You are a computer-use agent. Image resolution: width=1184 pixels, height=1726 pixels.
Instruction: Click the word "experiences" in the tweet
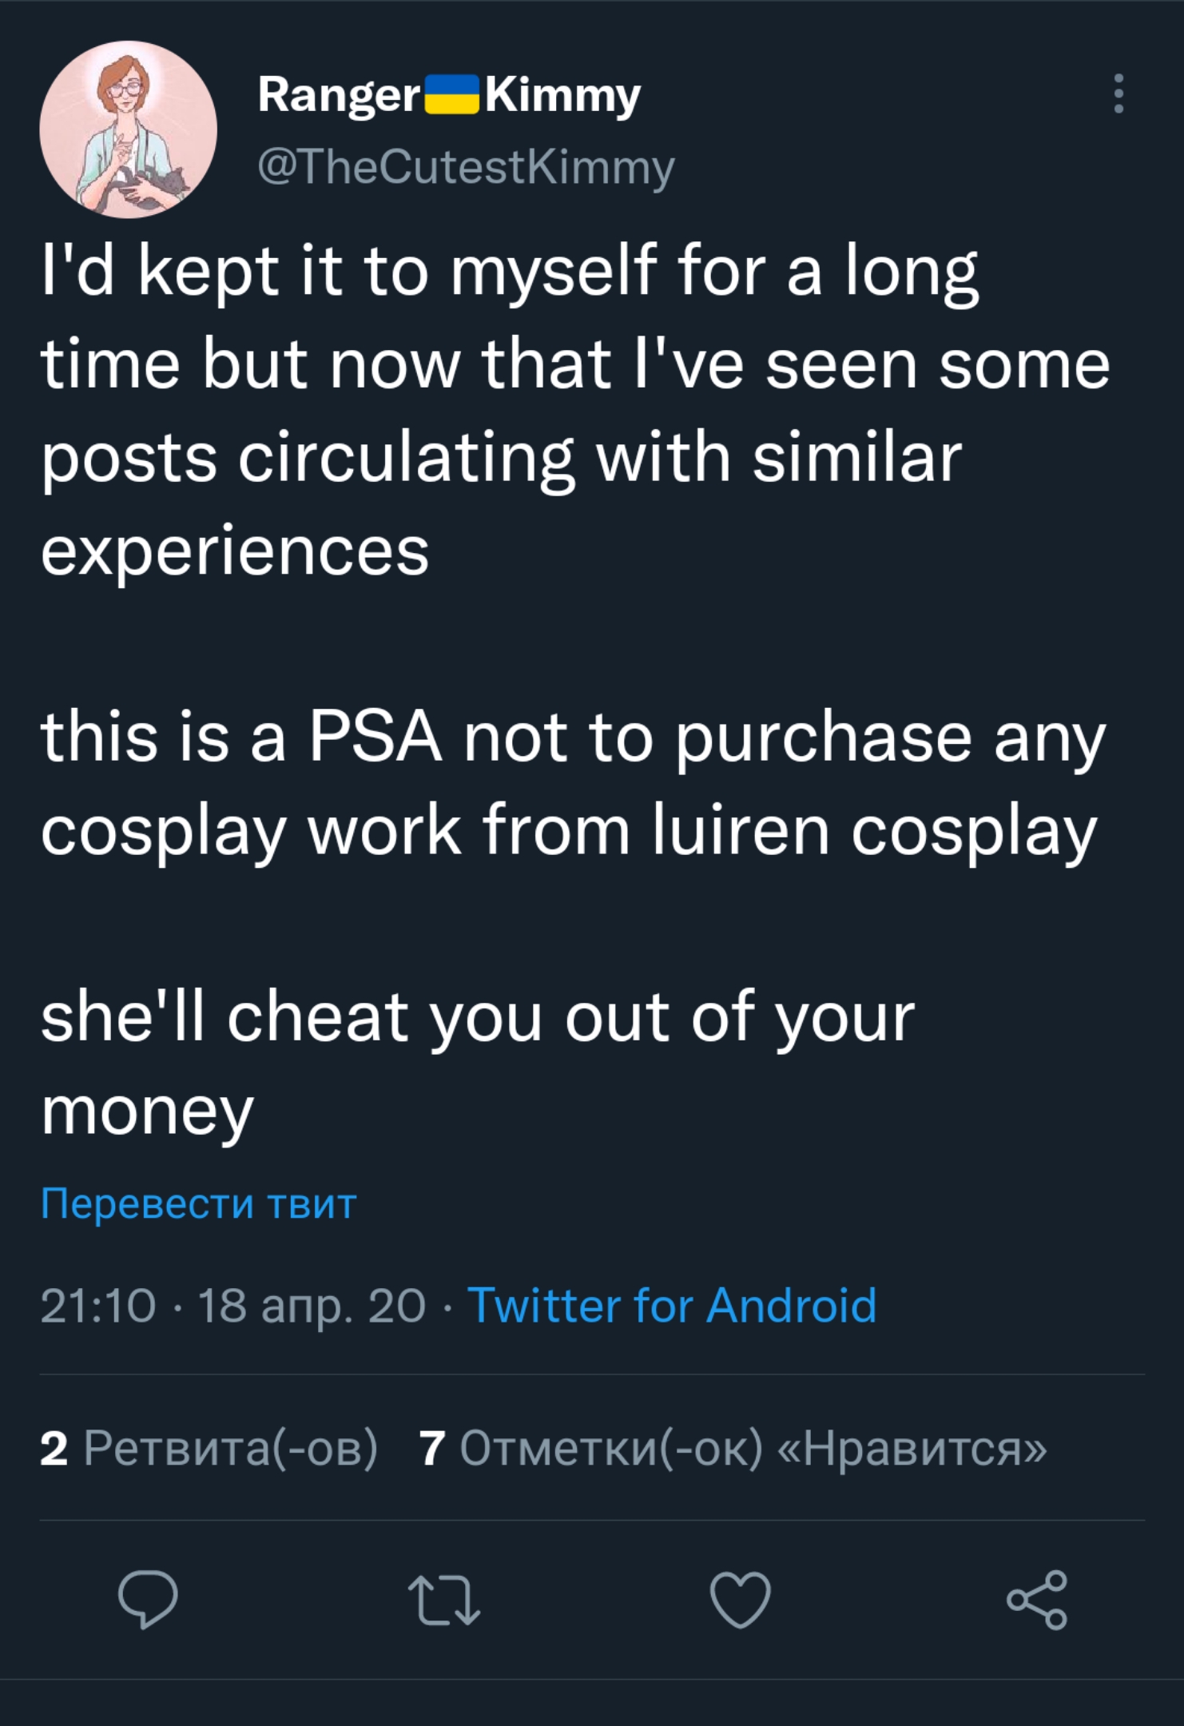click(x=235, y=551)
